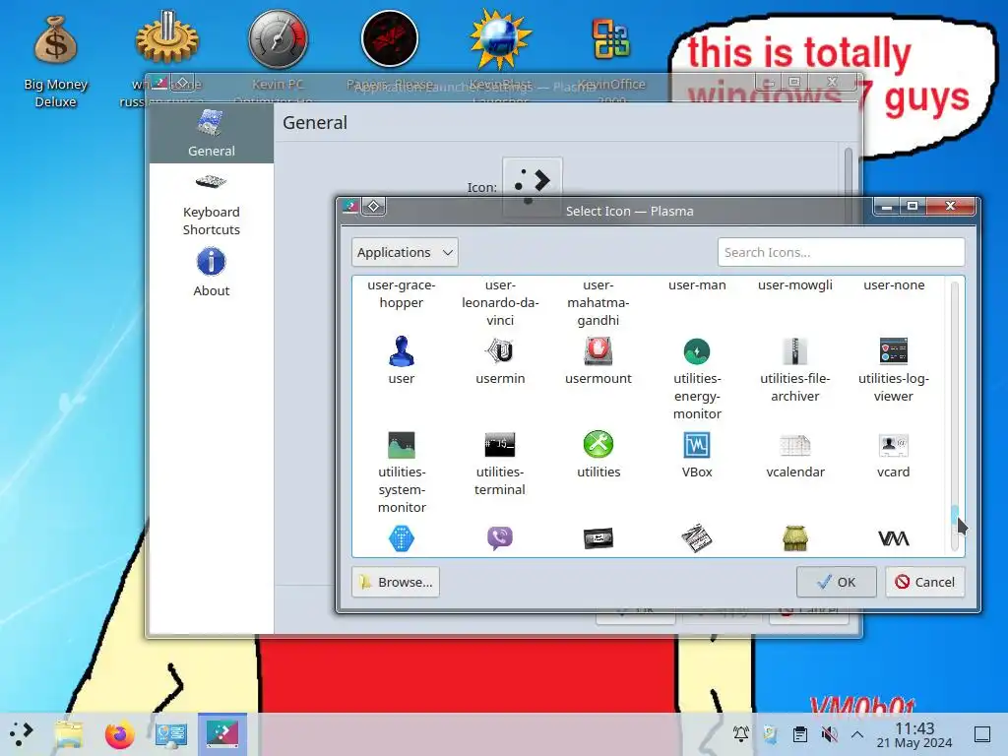
Task: Choose the usermin icon
Action: (x=499, y=351)
